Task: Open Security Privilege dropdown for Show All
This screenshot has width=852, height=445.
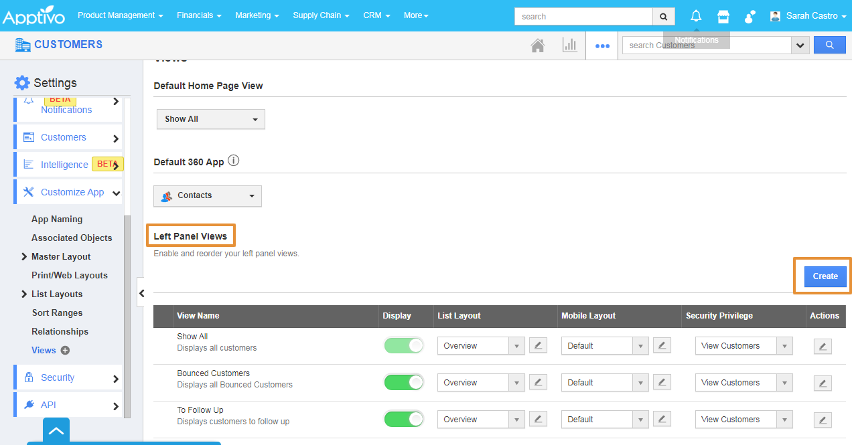Action: pos(743,346)
